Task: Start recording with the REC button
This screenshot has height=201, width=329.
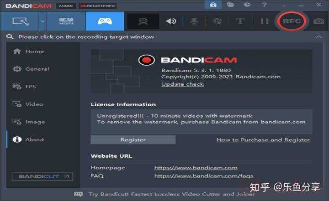Action: [x=292, y=21]
